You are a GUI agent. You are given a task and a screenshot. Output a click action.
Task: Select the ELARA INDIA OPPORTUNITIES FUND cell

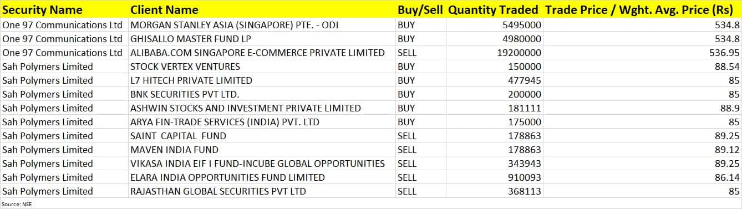pyautogui.click(x=262, y=177)
